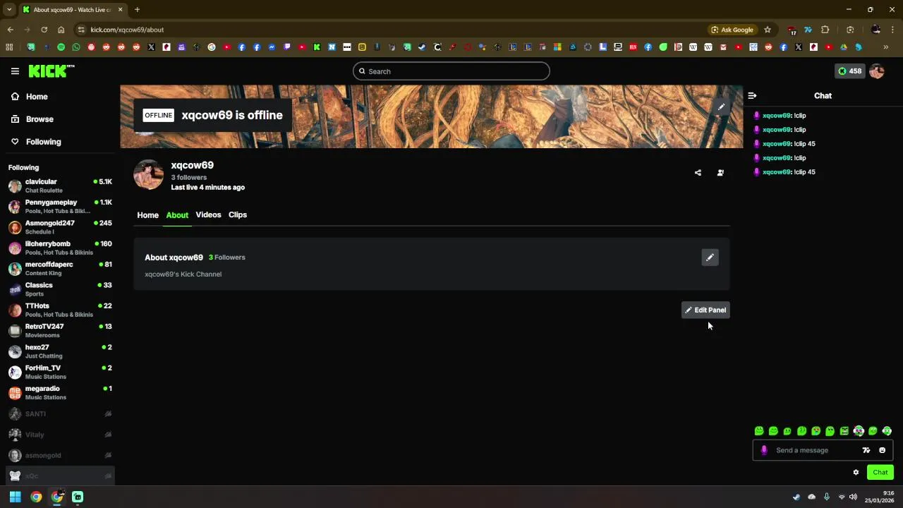Open the Kick profile avatar menu
Screen dimensions: 903x508
877,71
